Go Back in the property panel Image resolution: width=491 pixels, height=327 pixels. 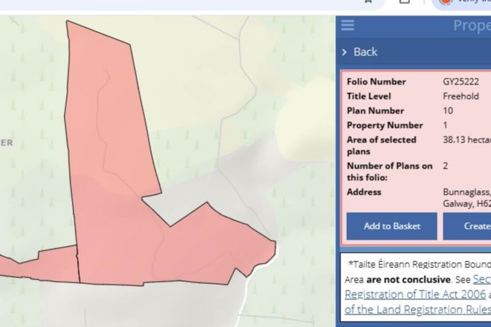tap(365, 52)
